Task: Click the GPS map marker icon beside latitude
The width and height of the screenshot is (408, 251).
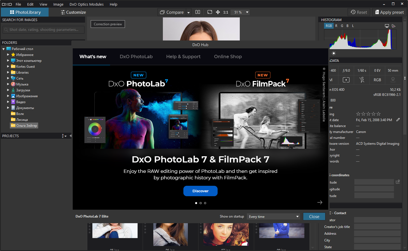Action: tap(398, 182)
